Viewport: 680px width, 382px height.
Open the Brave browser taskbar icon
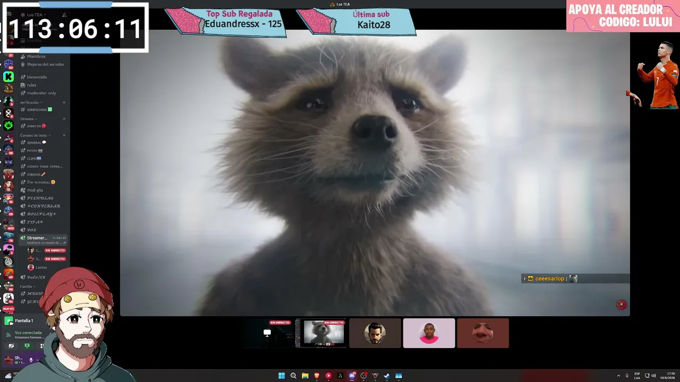(317, 376)
